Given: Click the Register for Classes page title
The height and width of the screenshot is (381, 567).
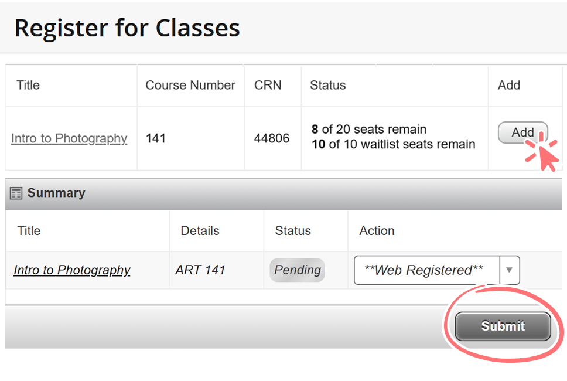Looking at the screenshot, I should click(x=127, y=28).
